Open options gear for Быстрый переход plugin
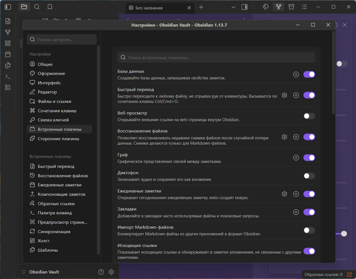 pos(284,95)
